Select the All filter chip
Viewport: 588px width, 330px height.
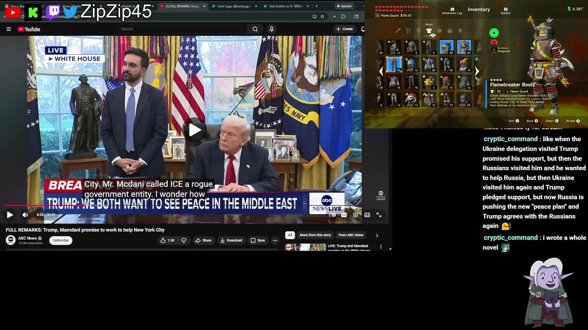(290, 235)
